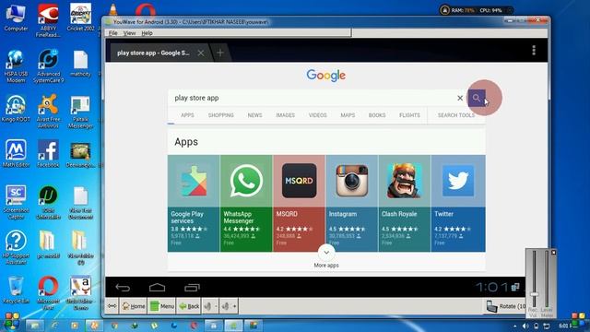Click the volume up speaker button
This screenshot has height=332, width=590.
click(229, 306)
